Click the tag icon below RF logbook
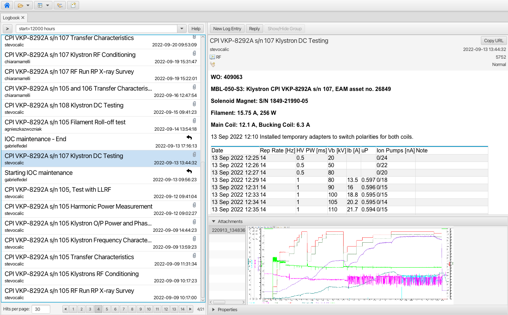The width and height of the screenshot is (508, 315). (213, 65)
